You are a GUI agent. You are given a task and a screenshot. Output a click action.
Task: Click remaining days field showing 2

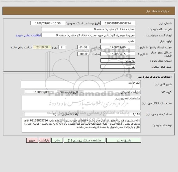click(x=61, y=47)
